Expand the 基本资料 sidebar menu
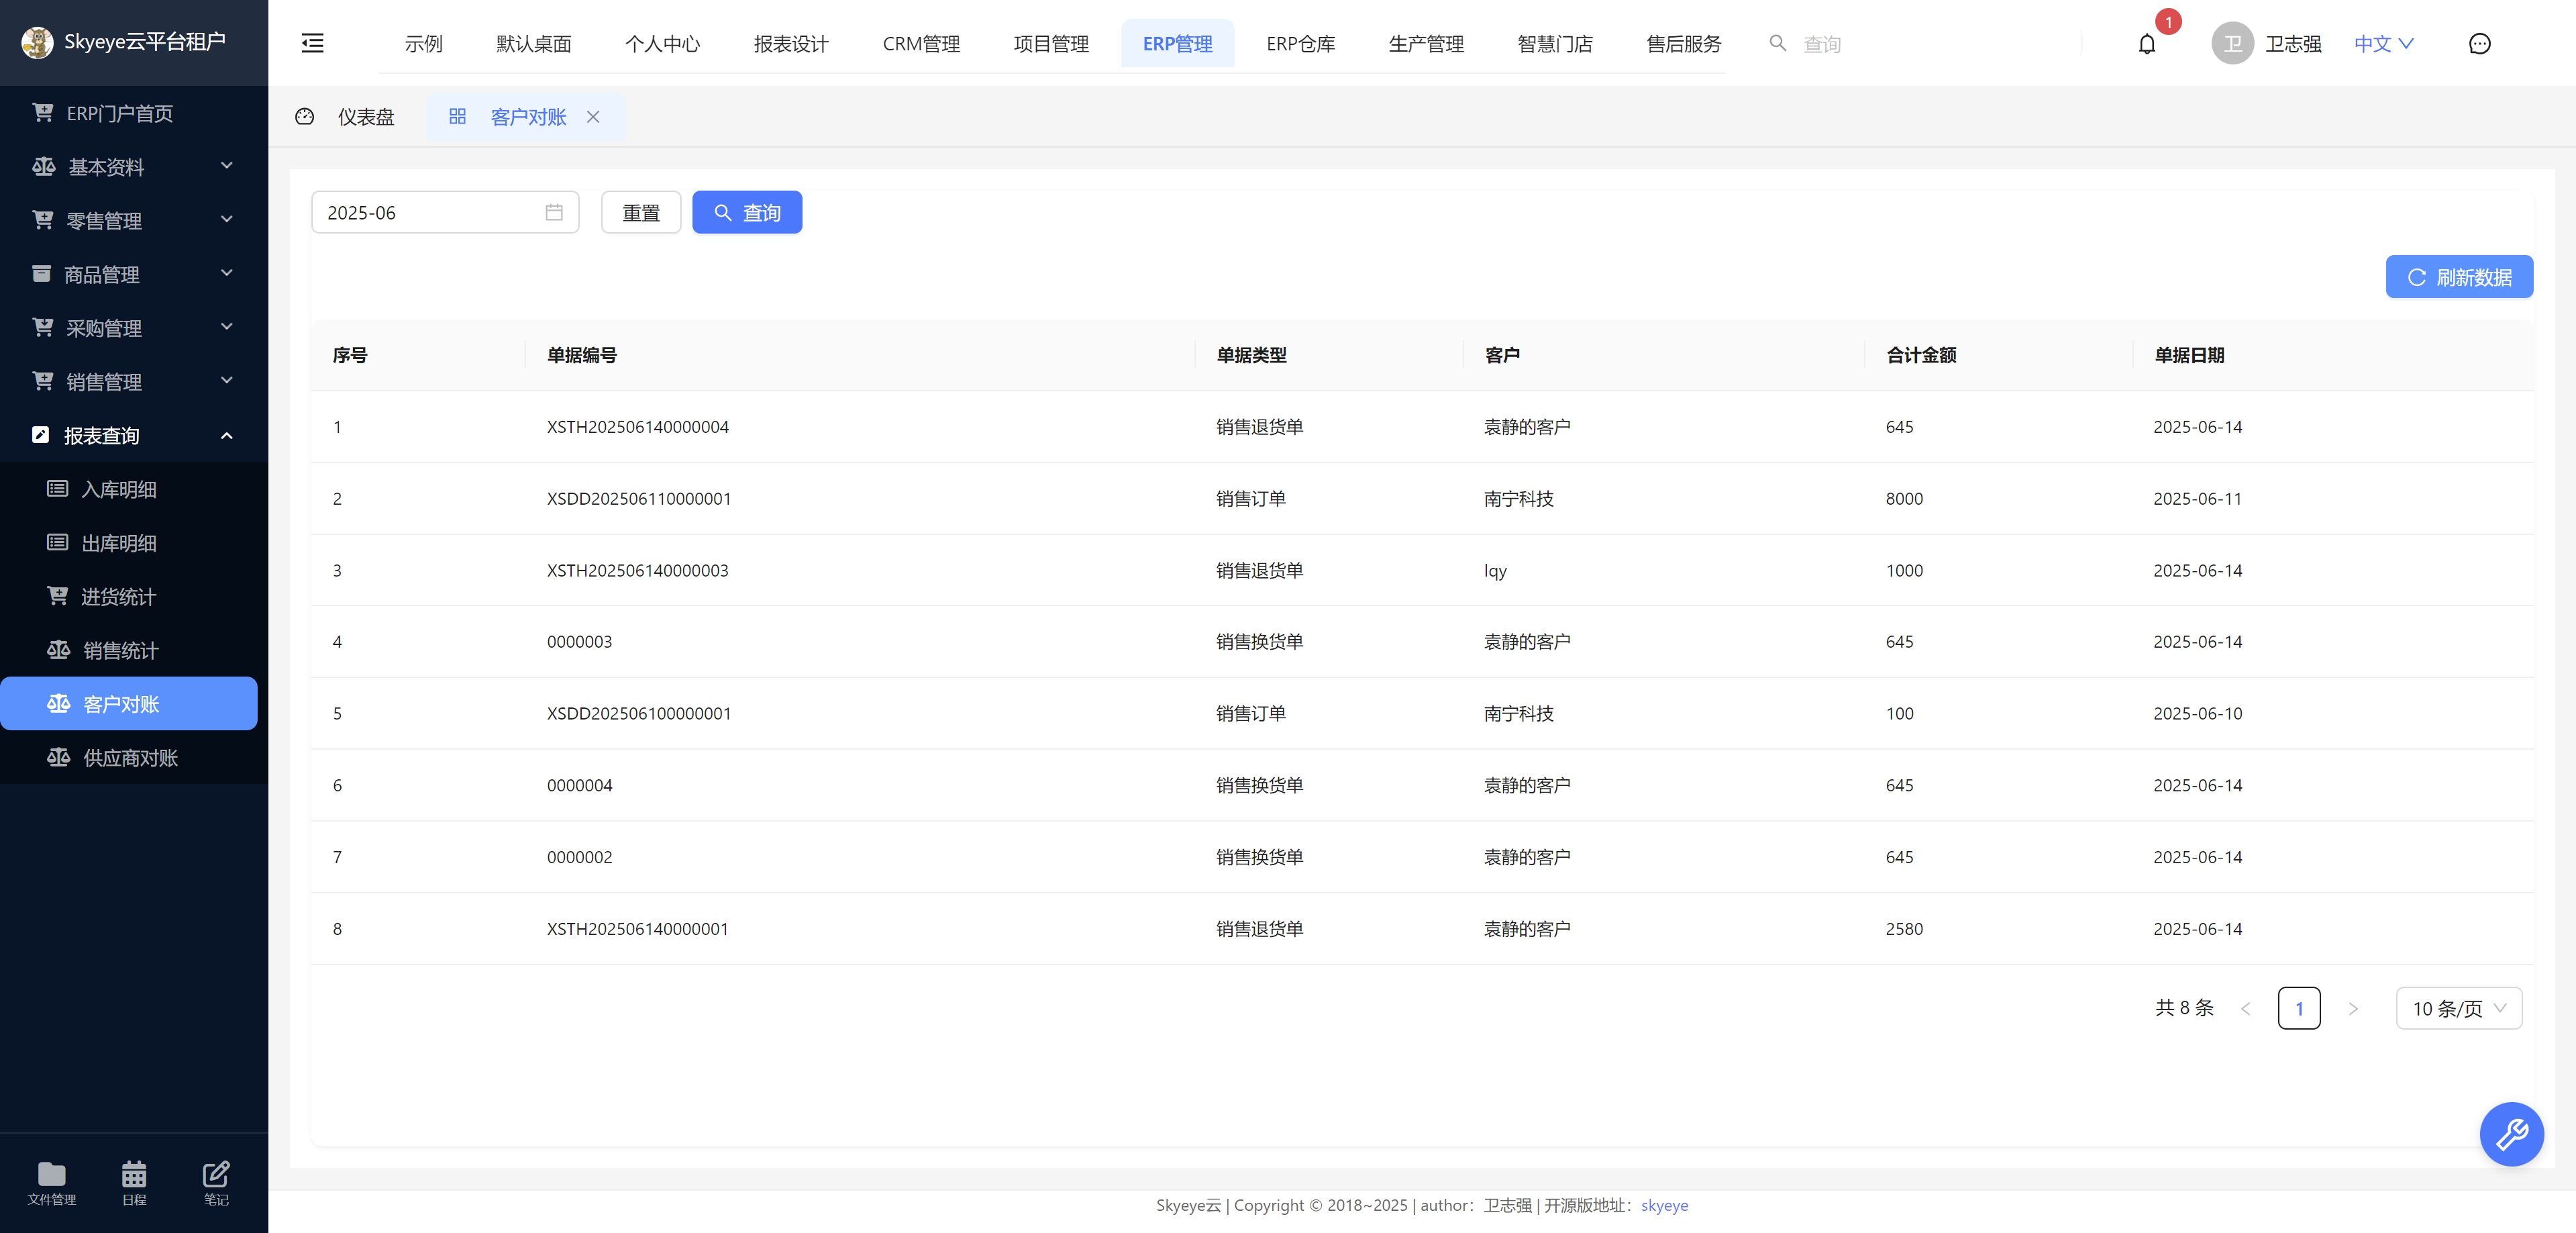Screen dimensions: 2576x1233 (134, 167)
